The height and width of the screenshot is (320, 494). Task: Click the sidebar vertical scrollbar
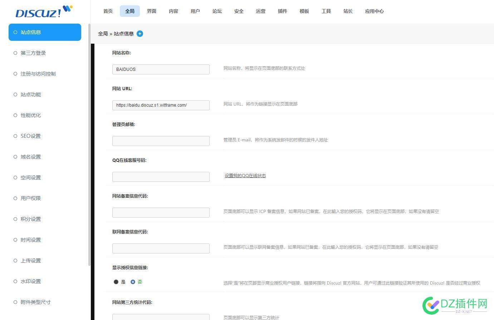(89, 145)
